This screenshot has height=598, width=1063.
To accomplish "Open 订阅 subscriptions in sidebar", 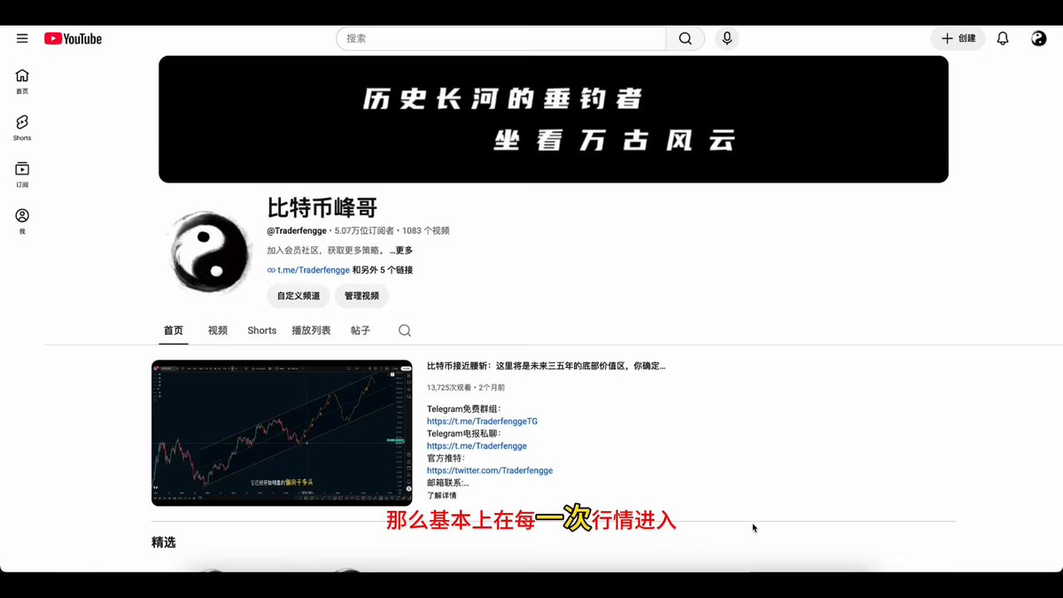I will click(22, 174).
